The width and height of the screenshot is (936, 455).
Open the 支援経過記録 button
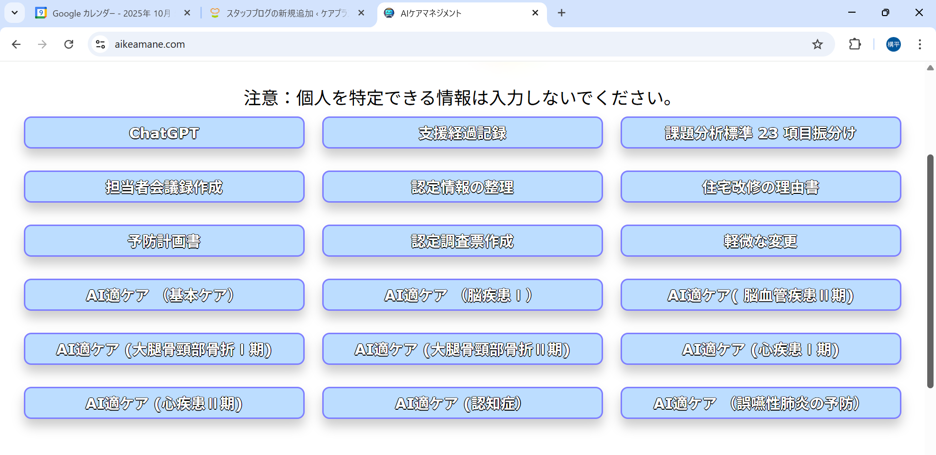point(462,133)
